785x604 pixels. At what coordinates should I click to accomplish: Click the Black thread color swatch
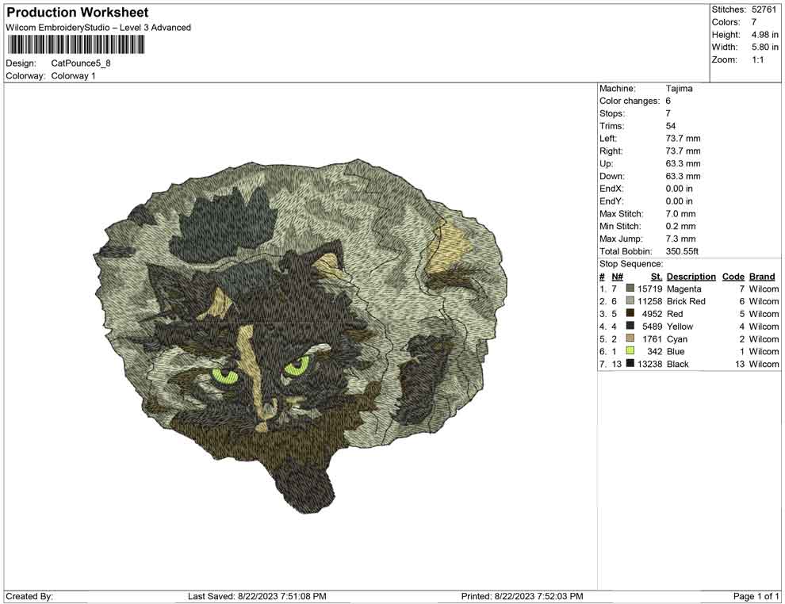pyautogui.click(x=630, y=364)
